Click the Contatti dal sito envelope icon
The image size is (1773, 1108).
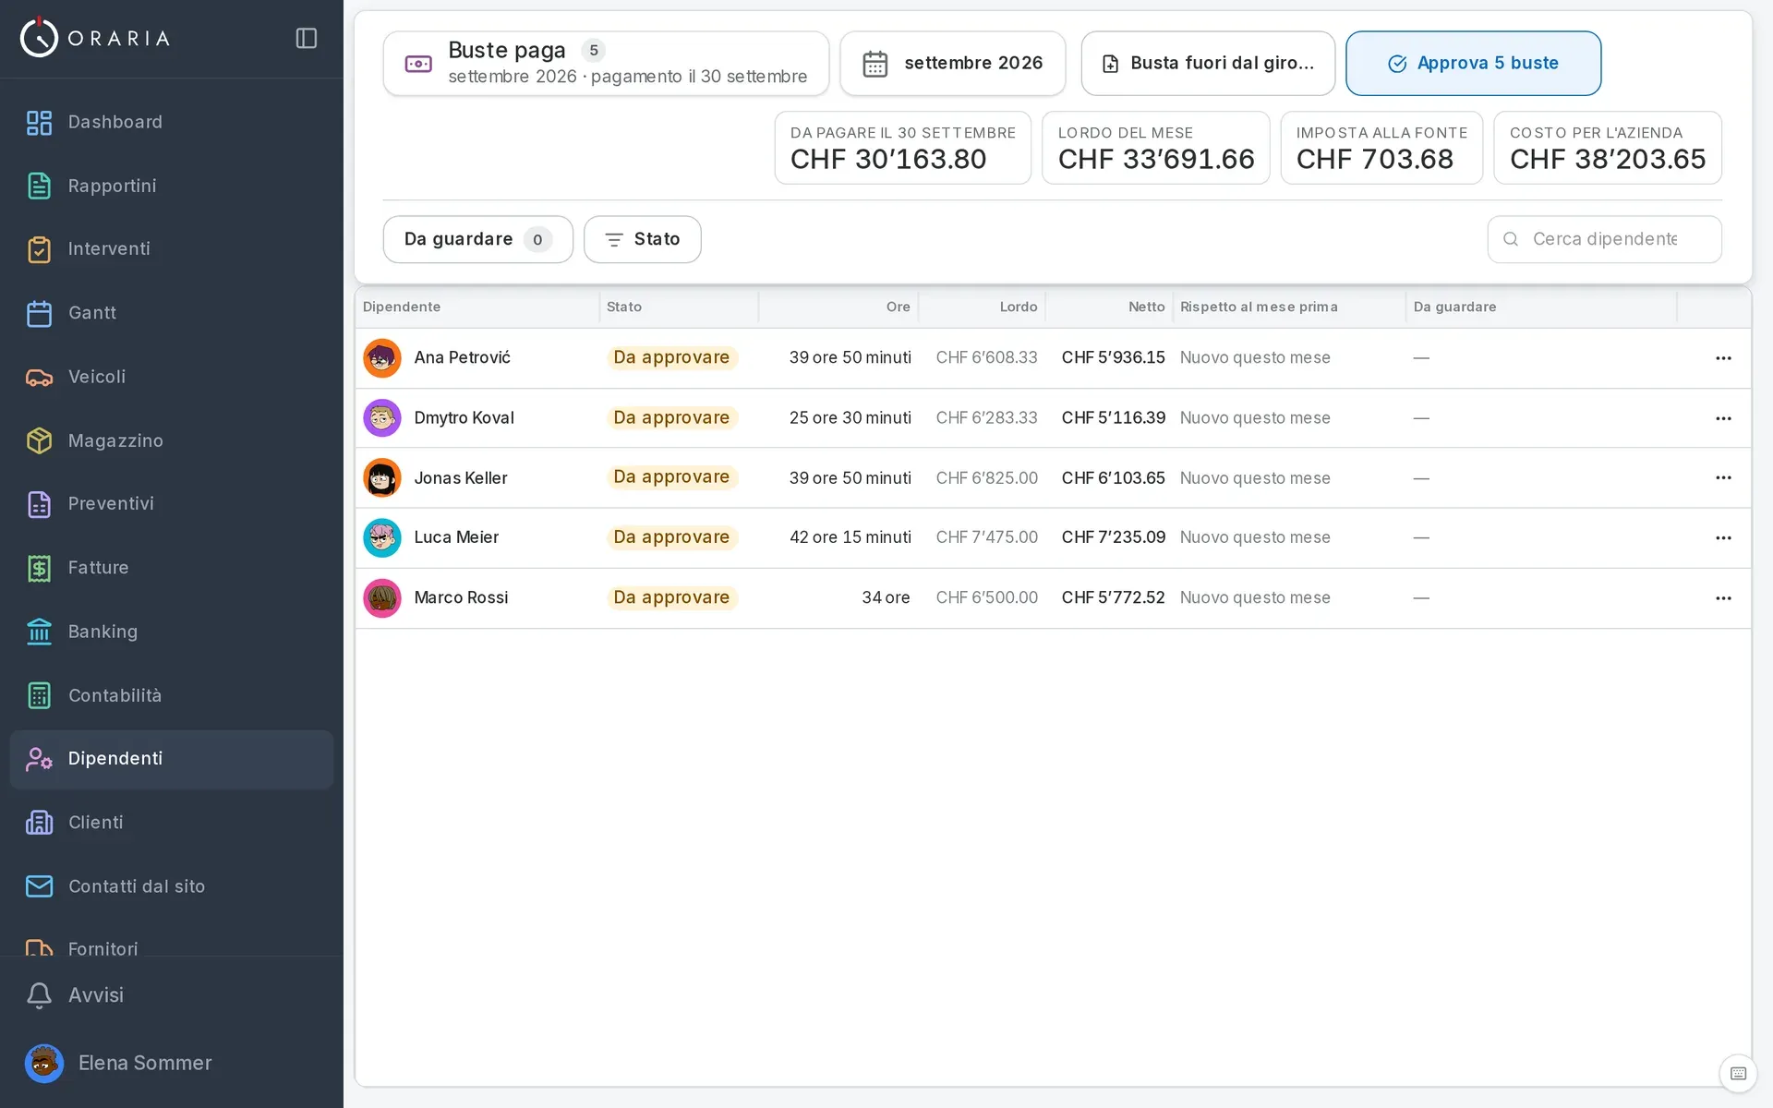tap(39, 886)
